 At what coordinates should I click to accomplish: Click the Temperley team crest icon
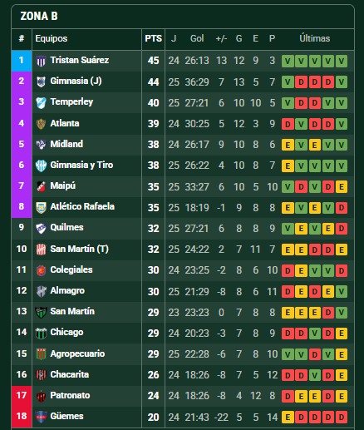41,103
